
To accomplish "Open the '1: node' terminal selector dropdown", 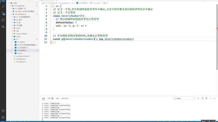I will (184, 98).
